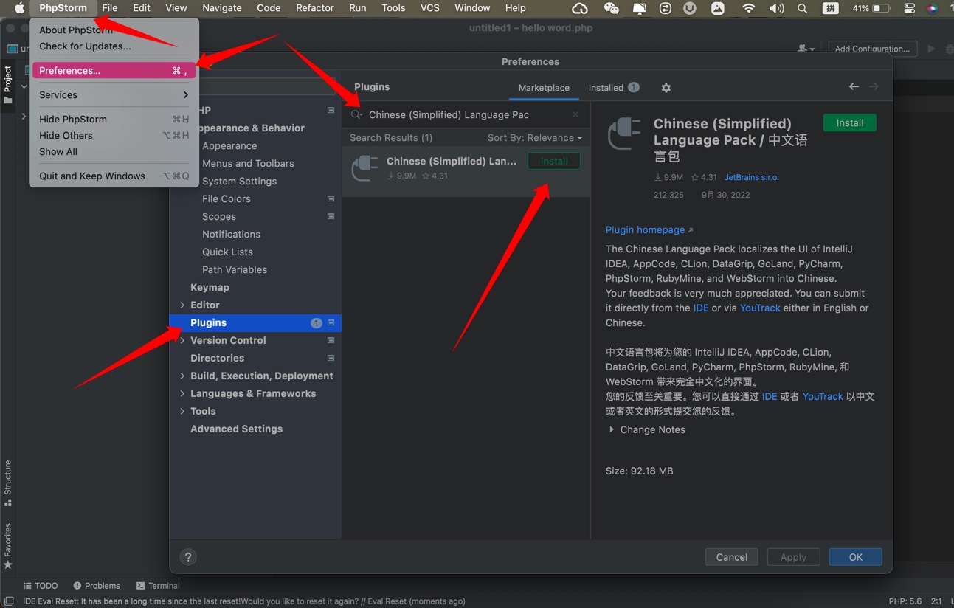The width and height of the screenshot is (954, 608).
Task: Open the Structure tool window
Action: pos(8,483)
